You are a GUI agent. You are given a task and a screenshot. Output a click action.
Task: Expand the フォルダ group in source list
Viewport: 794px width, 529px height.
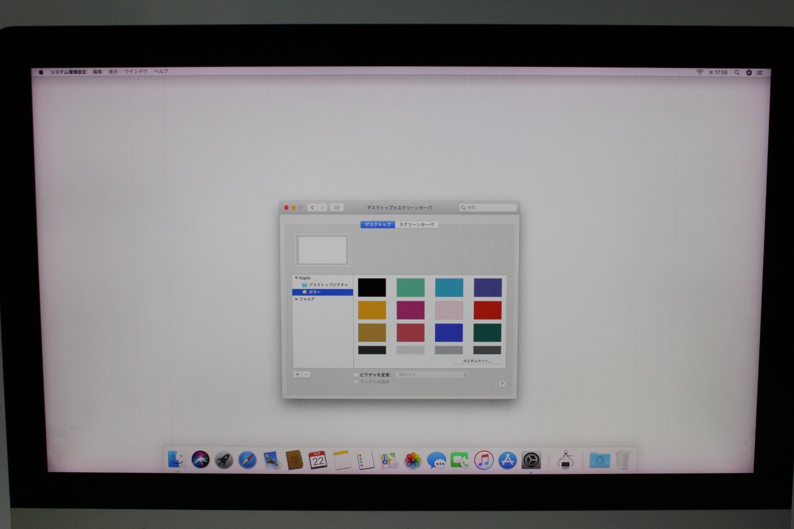tap(296, 299)
